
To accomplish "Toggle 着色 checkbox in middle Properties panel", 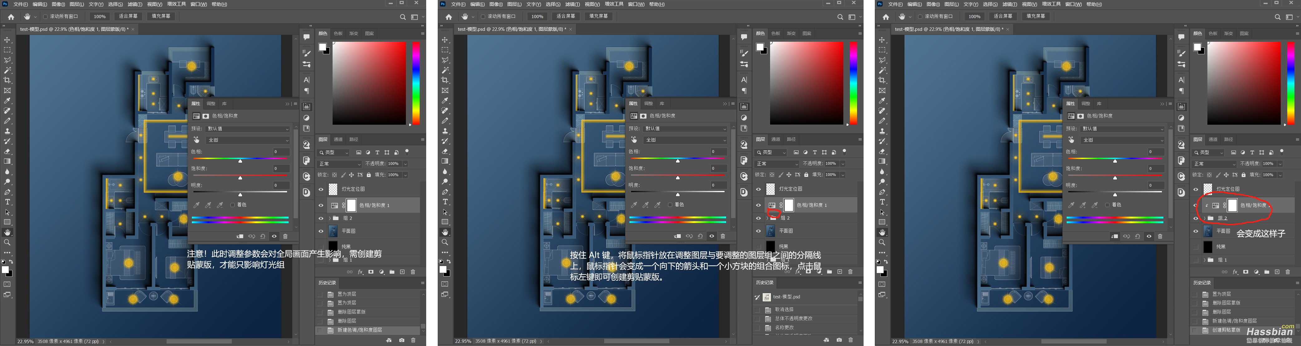I will coord(670,205).
